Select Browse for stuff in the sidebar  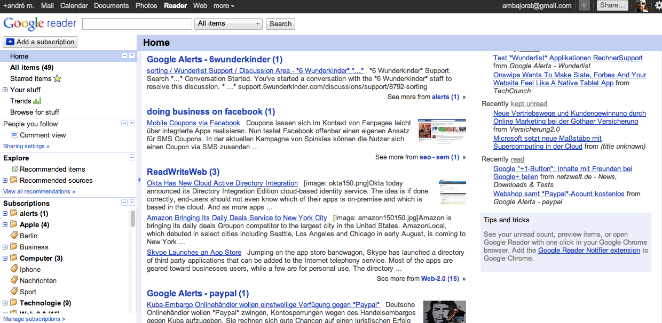[35, 112]
